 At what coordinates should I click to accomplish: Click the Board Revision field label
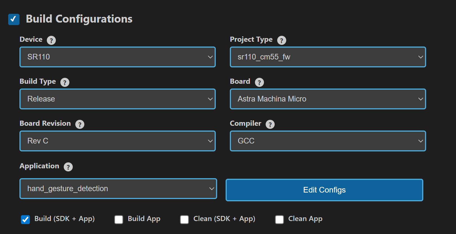pos(45,123)
